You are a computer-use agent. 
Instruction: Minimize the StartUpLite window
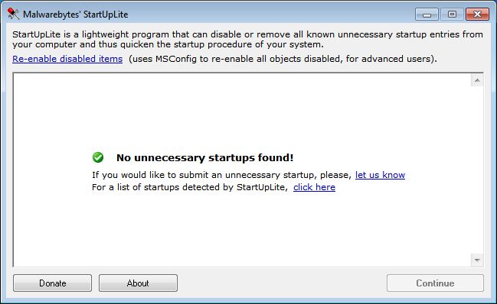tap(427, 15)
